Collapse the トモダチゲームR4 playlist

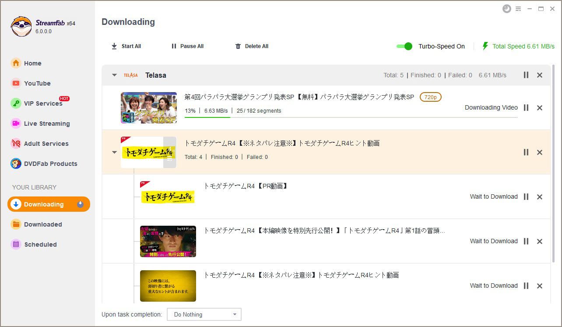(x=114, y=152)
